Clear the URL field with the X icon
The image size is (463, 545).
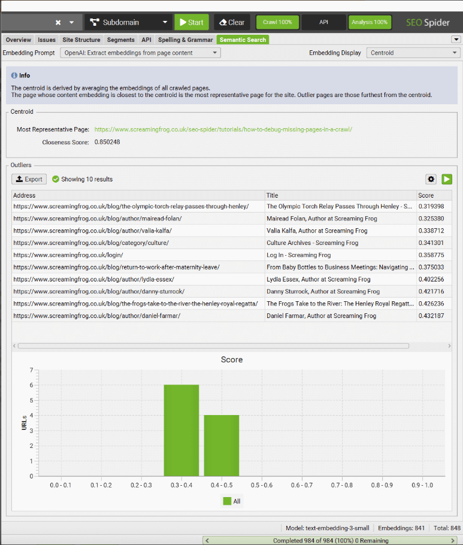coord(58,22)
